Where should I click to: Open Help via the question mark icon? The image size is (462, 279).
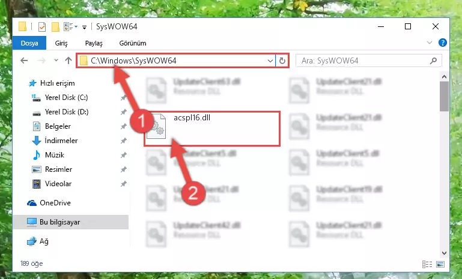tap(443, 43)
